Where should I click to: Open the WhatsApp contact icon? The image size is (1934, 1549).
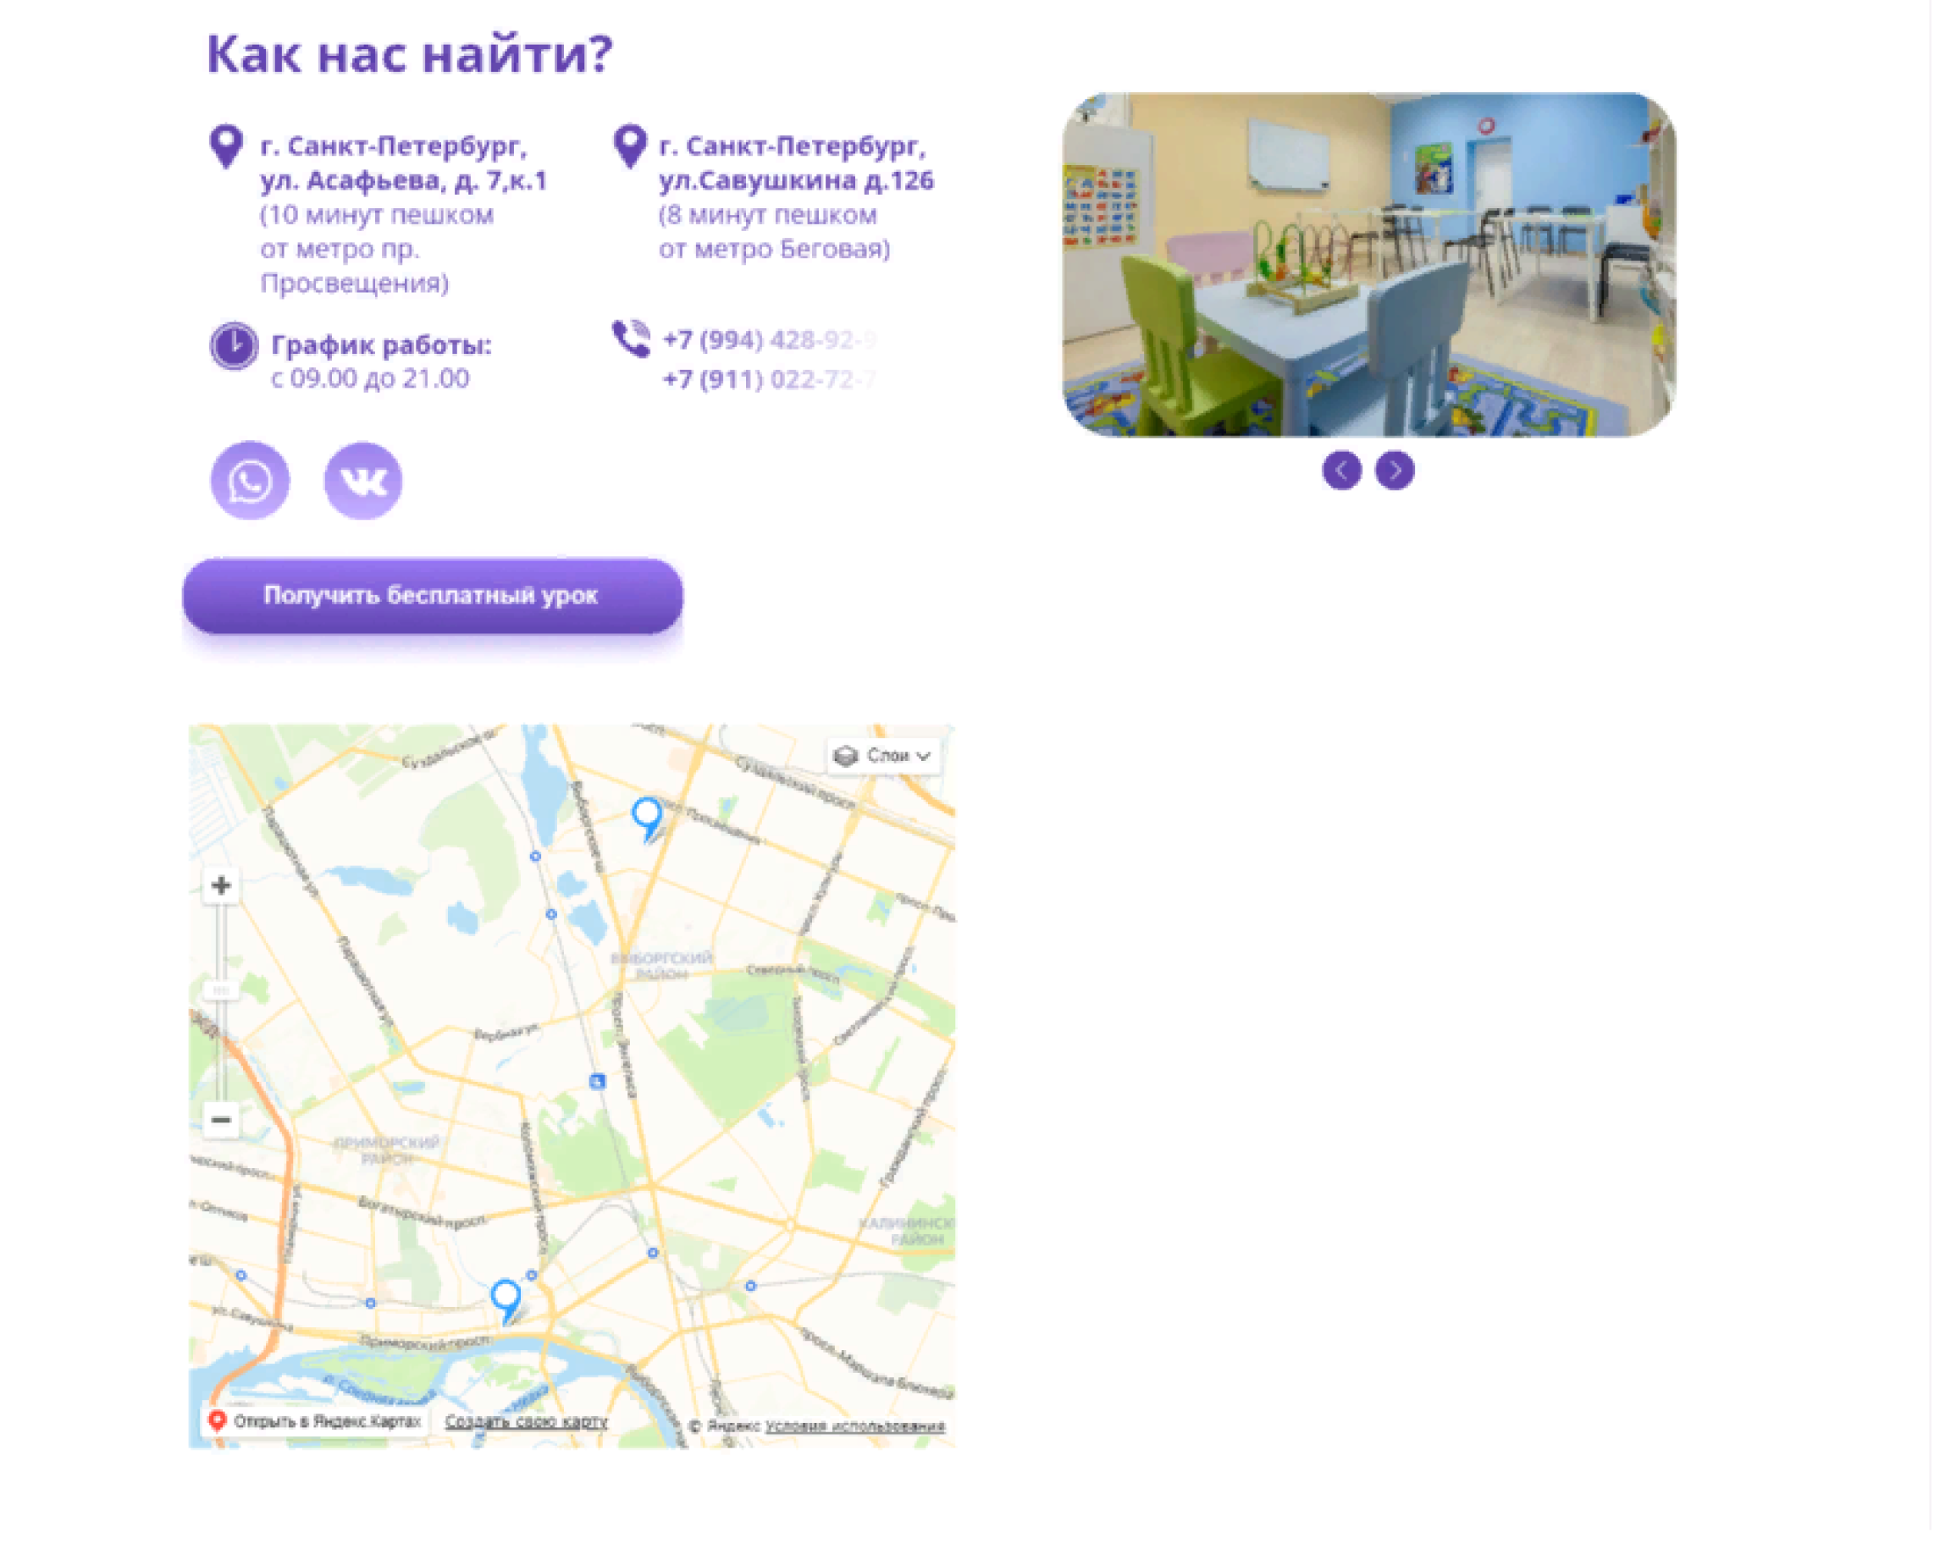(251, 481)
